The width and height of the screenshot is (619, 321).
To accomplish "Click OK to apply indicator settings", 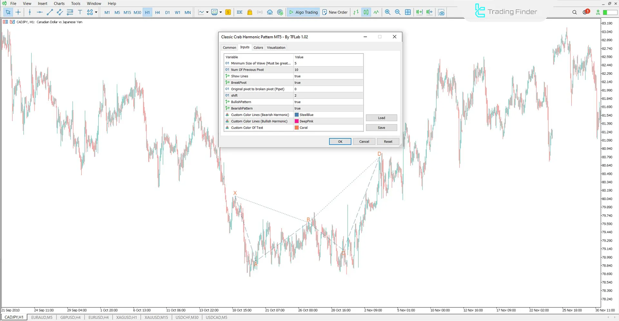I will click(x=340, y=141).
